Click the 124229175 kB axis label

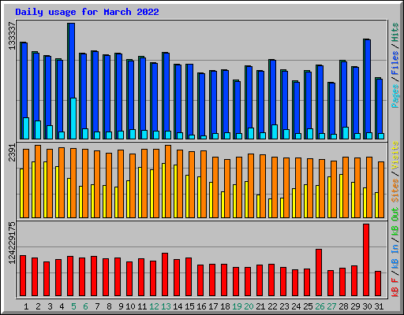point(12,243)
